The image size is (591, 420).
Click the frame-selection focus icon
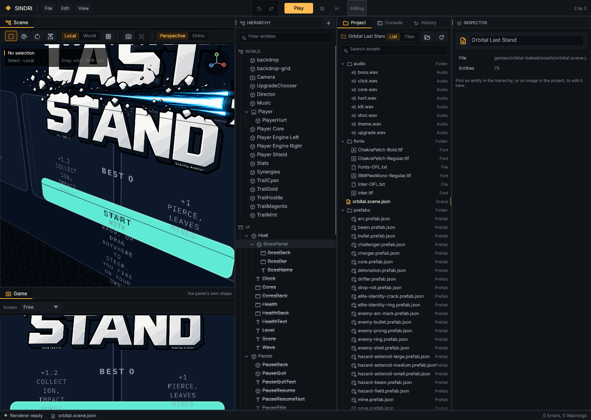(142, 36)
